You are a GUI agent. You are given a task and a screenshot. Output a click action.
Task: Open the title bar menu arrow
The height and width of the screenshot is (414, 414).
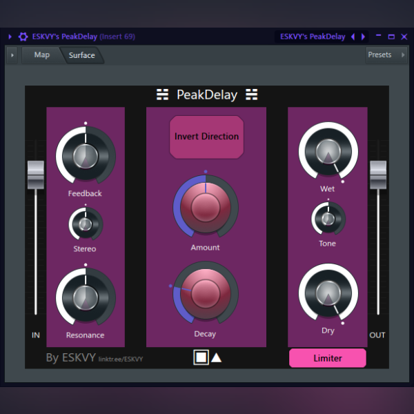point(10,37)
